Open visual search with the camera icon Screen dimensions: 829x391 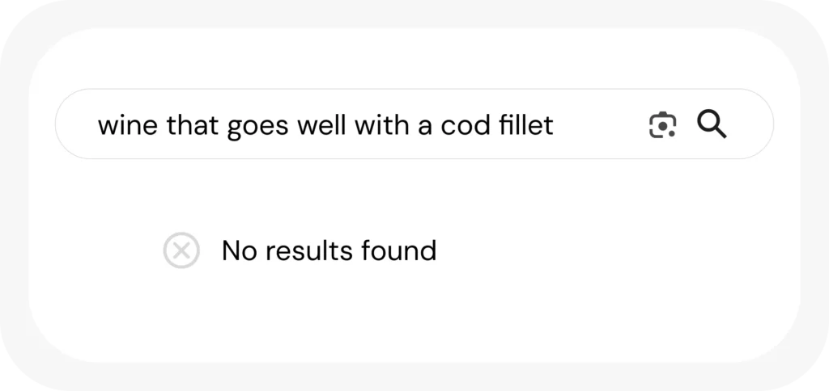click(662, 124)
